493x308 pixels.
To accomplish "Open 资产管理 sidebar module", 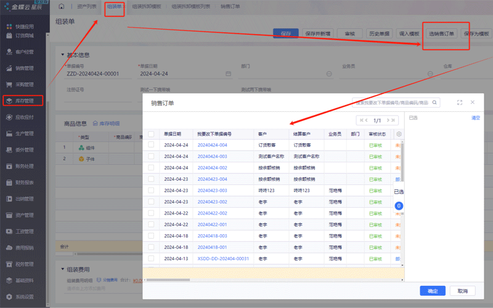I will (20, 215).
